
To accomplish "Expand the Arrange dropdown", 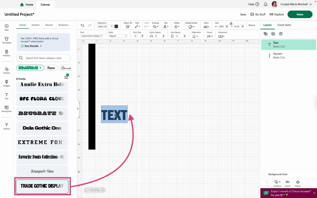I will [155, 27].
